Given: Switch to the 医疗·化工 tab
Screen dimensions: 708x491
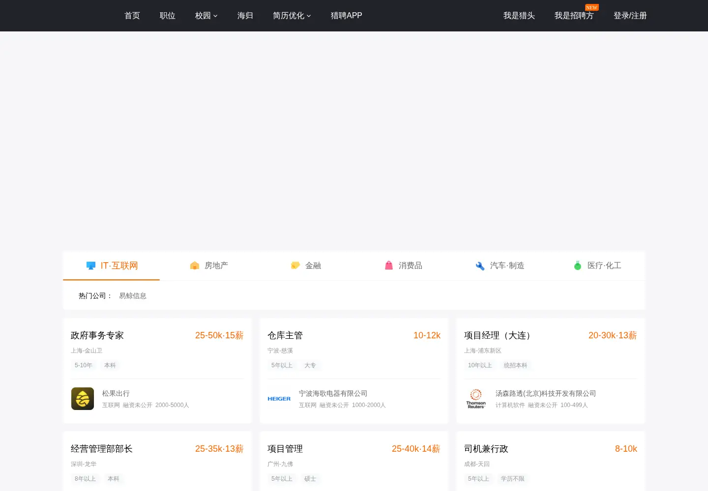Looking at the screenshot, I should pos(597,266).
